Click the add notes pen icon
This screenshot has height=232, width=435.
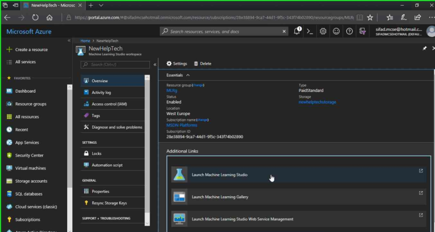pos(404,17)
